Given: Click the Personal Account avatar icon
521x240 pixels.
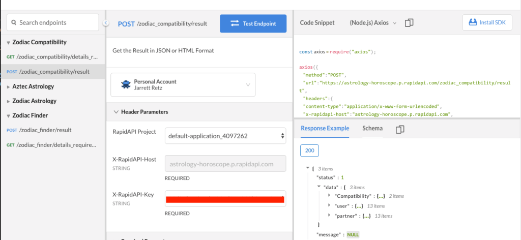Looking at the screenshot, I should (126, 85).
